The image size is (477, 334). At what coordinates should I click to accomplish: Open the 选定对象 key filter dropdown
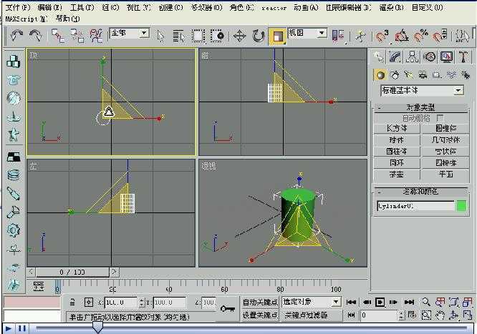point(311,302)
